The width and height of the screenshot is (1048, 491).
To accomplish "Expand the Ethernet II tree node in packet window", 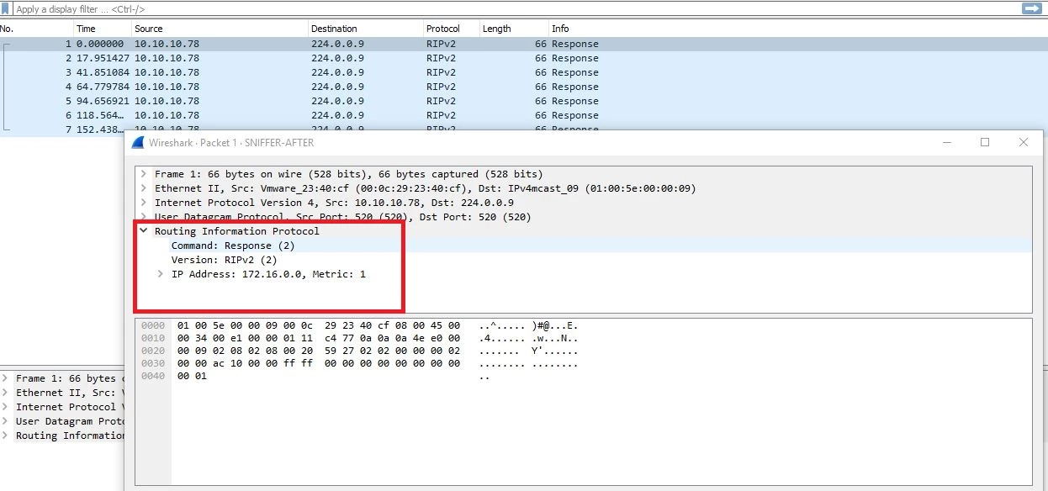I will pyautogui.click(x=144, y=188).
